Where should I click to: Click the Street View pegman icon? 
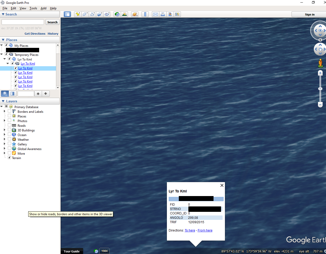(x=321, y=63)
